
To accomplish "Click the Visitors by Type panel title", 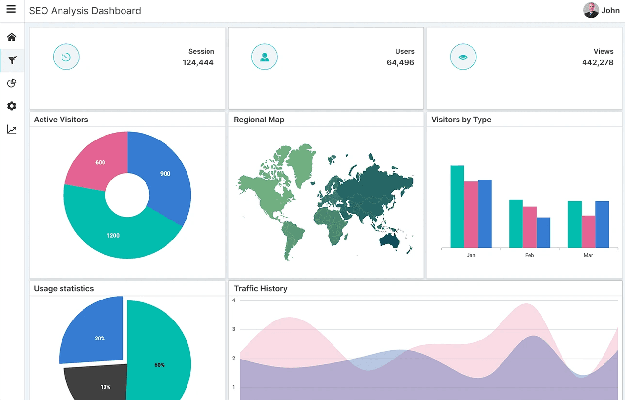I will [x=461, y=120].
